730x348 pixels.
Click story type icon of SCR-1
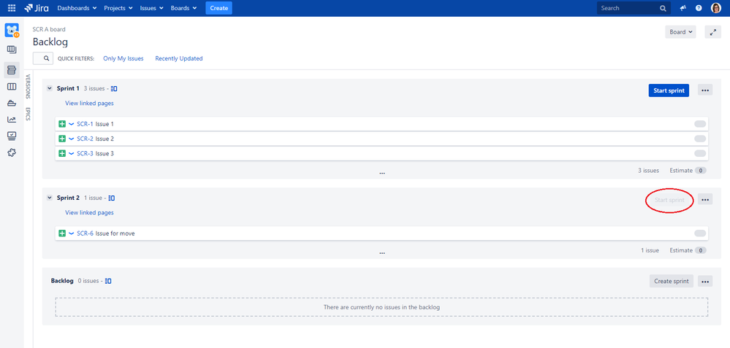coord(62,124)
